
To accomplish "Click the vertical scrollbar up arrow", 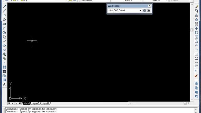I will pos(192,4).
